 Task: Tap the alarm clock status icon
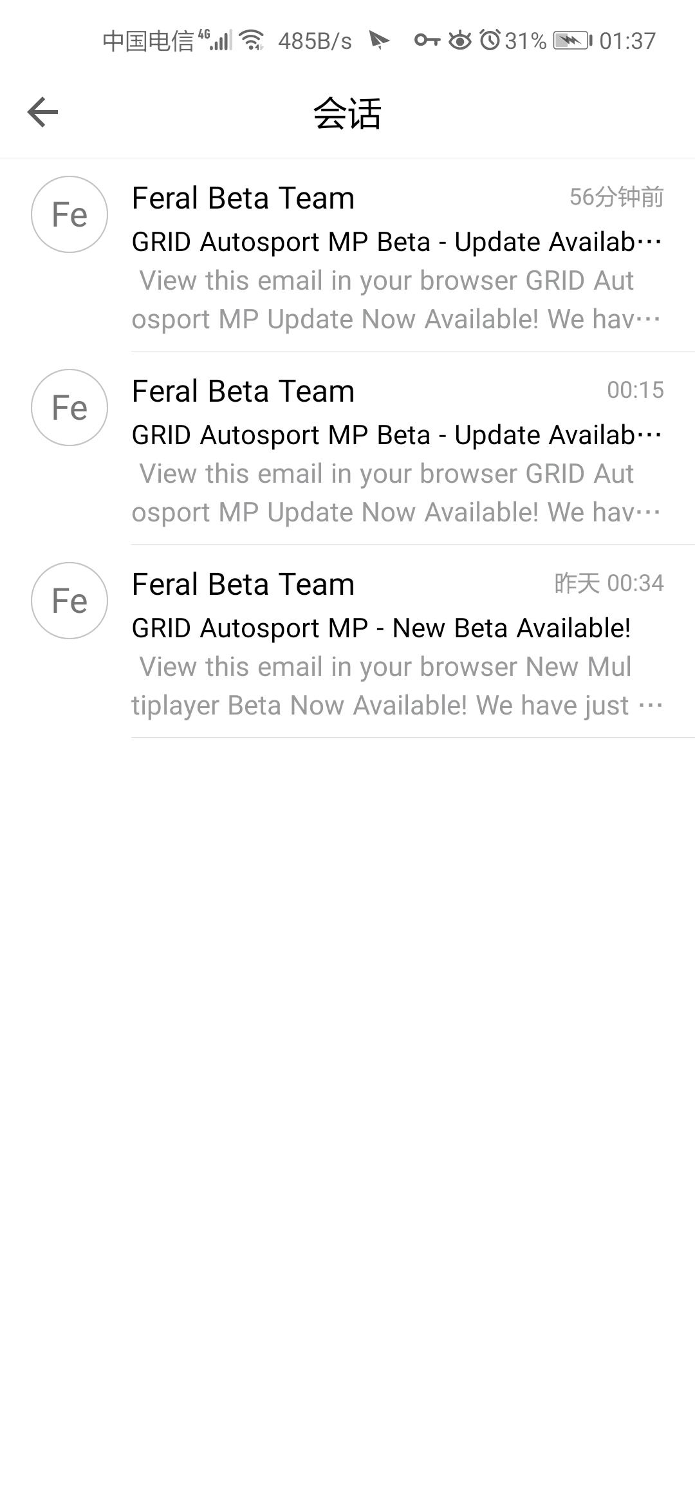(490, 41)
